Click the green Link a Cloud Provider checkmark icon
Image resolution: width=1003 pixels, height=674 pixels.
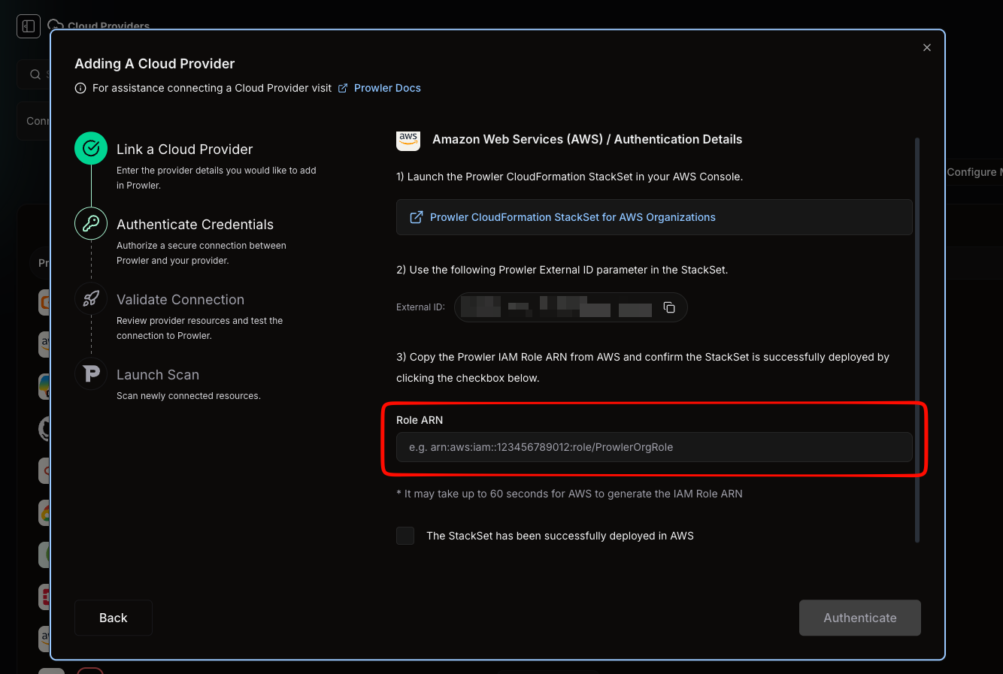click(x=90, y=148)
